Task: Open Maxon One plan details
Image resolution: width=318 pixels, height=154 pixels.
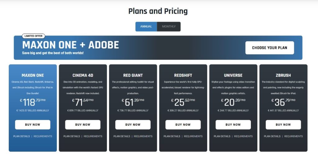Action: pos(21,136)
